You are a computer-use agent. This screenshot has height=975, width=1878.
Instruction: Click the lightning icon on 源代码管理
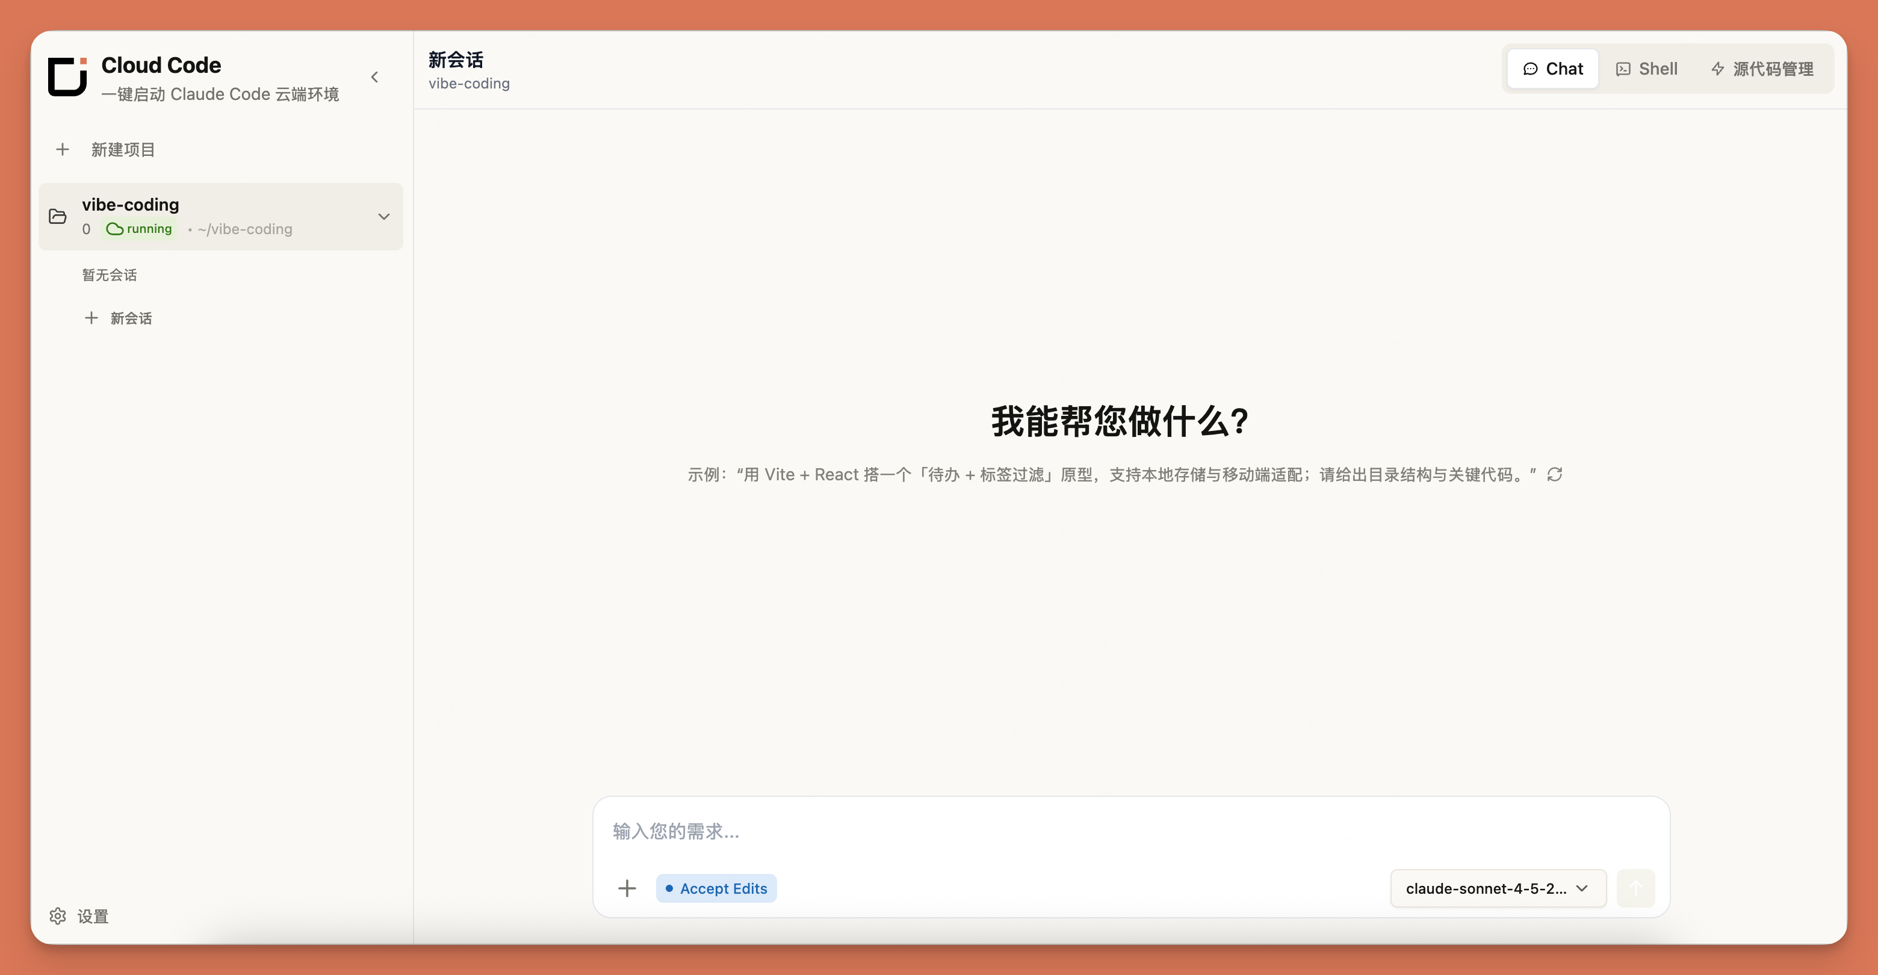[1718, 69]
